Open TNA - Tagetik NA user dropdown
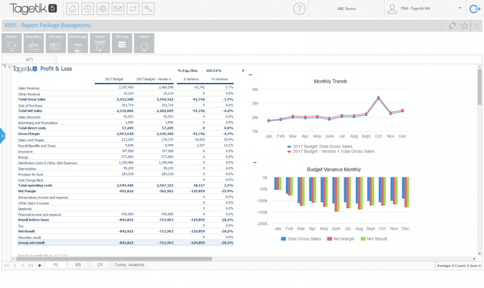 pos(460,8)
